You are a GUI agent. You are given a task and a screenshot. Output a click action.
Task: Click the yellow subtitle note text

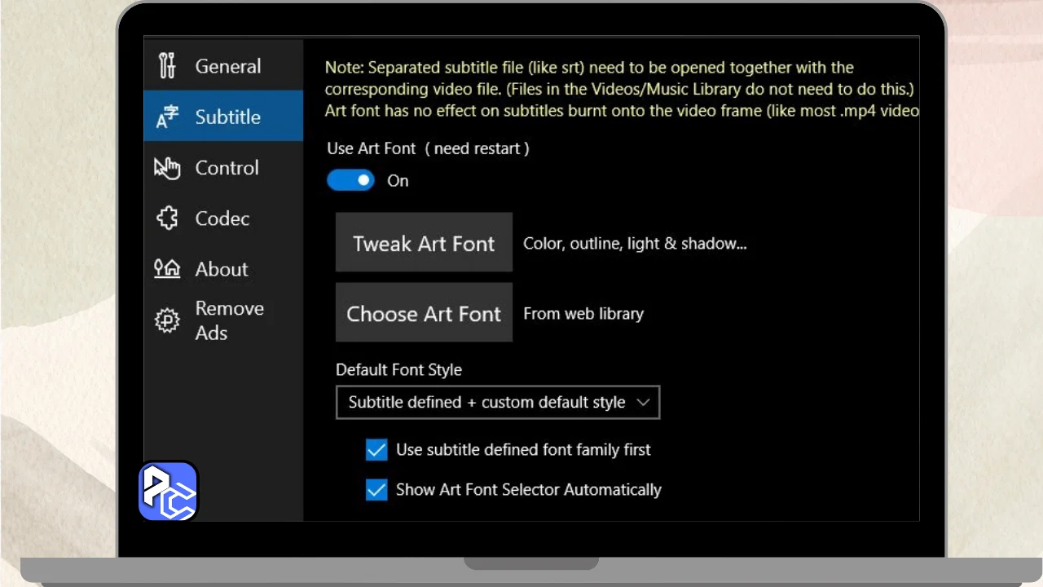coord(622,89)
